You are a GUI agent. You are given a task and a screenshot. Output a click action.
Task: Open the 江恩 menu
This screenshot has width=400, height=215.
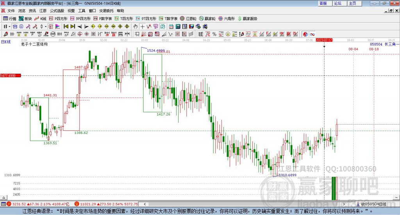coord(43,11)
